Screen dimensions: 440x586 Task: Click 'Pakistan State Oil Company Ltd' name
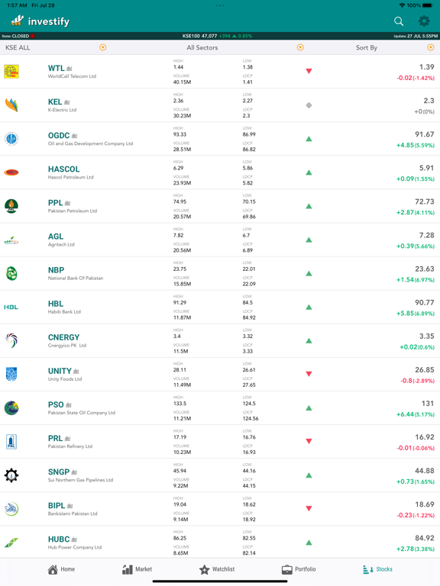click(x=82, y=413)
